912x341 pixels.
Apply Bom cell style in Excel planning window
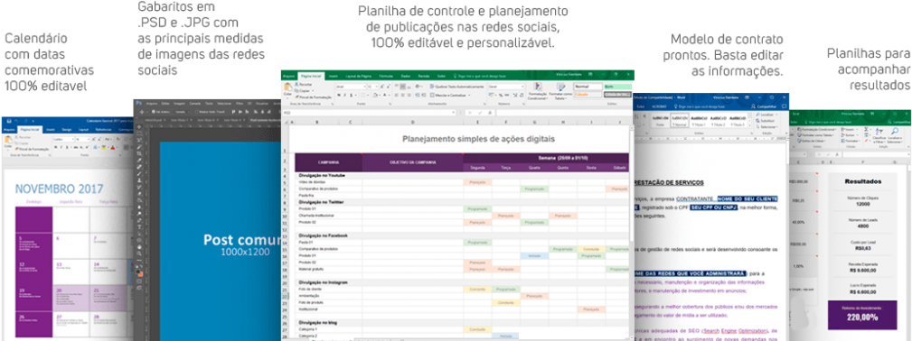(x=617, y=87)
